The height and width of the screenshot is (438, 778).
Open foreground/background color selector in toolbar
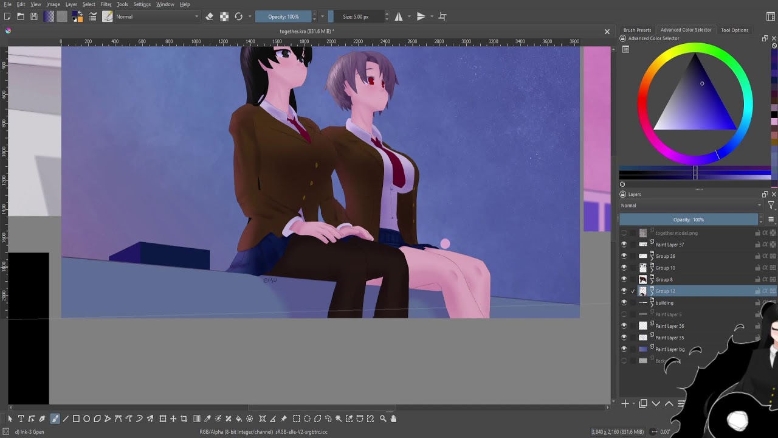[77, 17]
